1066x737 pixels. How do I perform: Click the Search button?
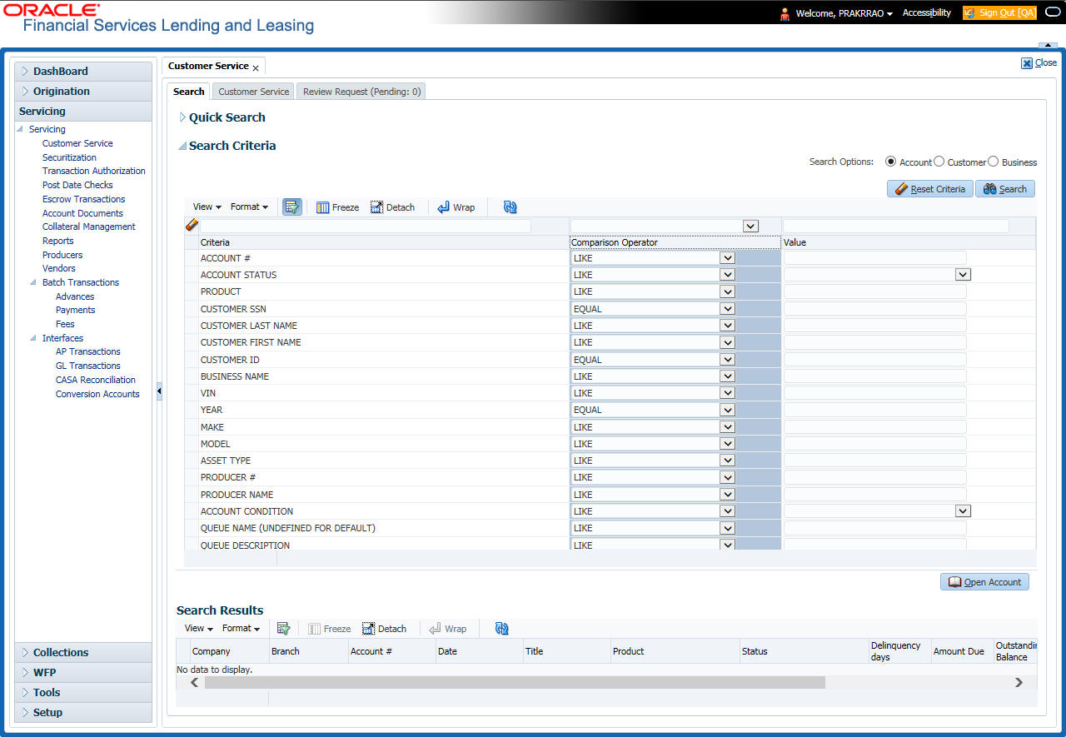[x=1005, y=189]
